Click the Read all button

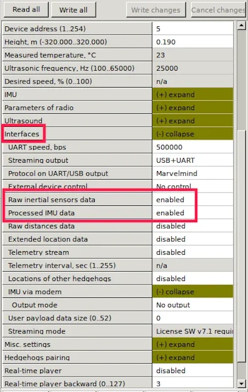pos(26,9)
